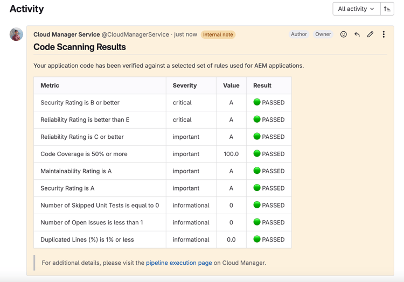Click the Owner badge
Screen dimensions: 404x282
click(x=323, y=34)
